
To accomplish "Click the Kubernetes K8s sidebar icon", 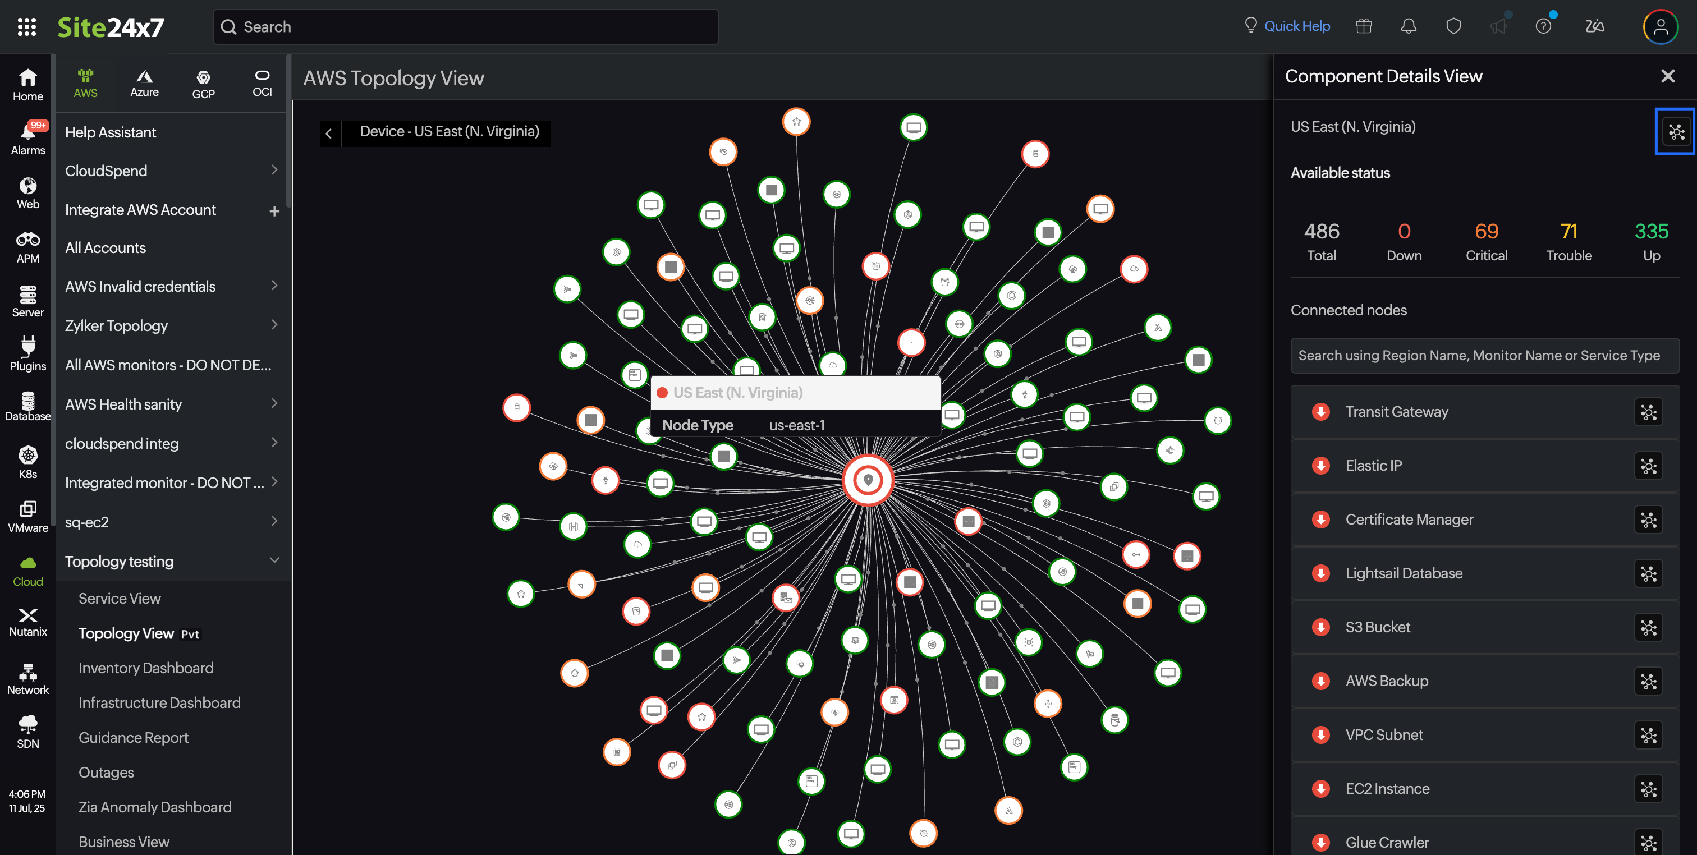I will coord(27,461).
